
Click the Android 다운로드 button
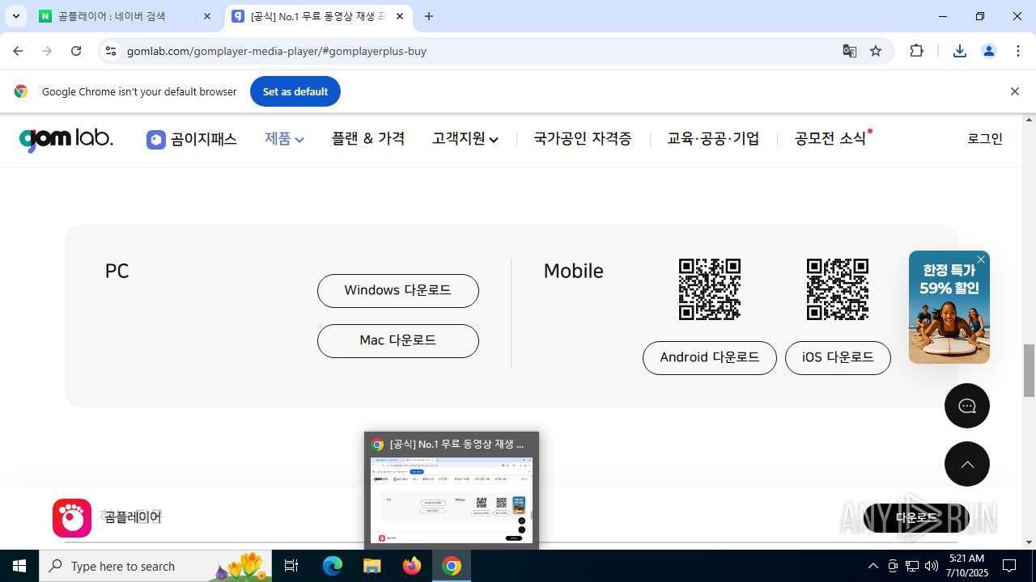click(710, 358)
